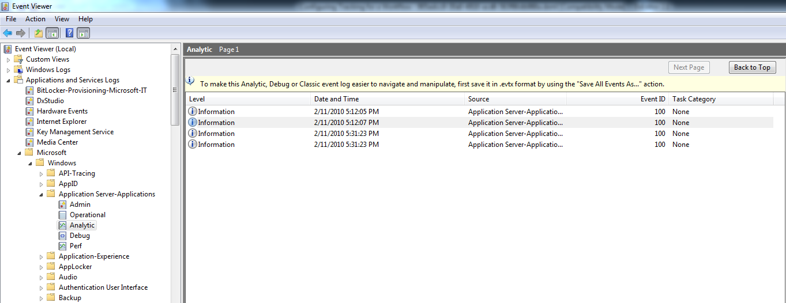Image resolution: width=786 pixels, height=303 pixels.
Task: Click the Windows Logs folder icon
Action: pos(18,70)
